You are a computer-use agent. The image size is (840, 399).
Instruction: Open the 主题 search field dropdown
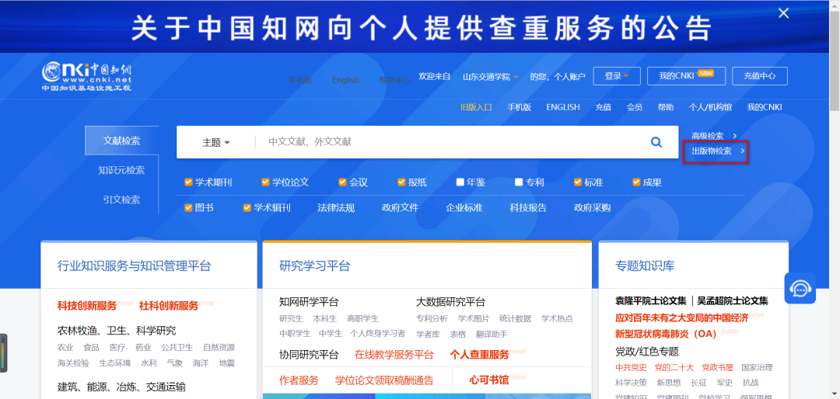pyautogui.click(x=216, y=143)
